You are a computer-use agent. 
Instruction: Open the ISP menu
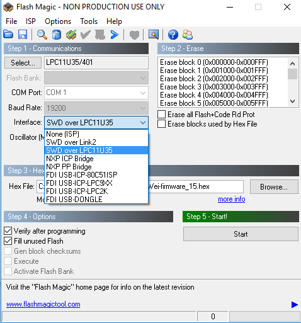tap(31, 21)
